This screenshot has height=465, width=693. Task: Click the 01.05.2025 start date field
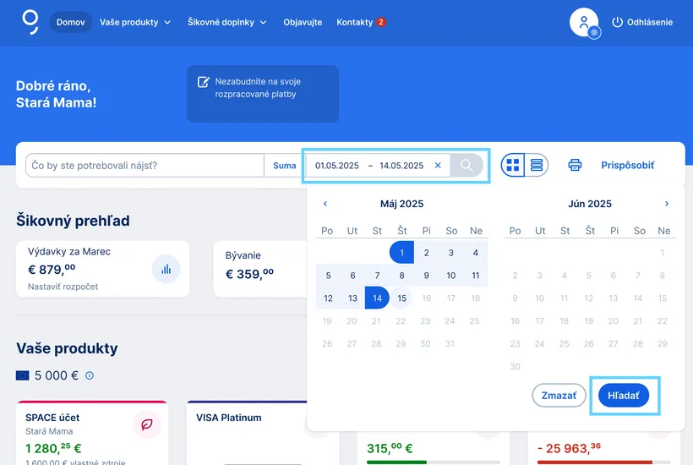pos(336,166)
